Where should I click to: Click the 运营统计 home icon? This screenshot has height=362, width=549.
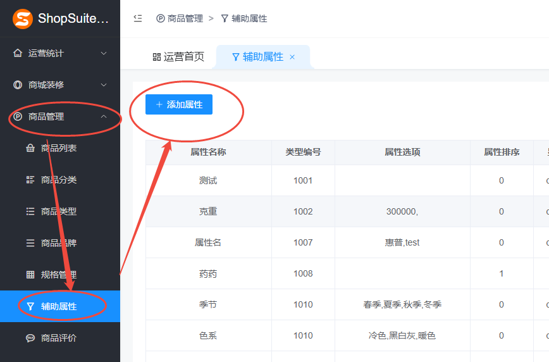18,53
